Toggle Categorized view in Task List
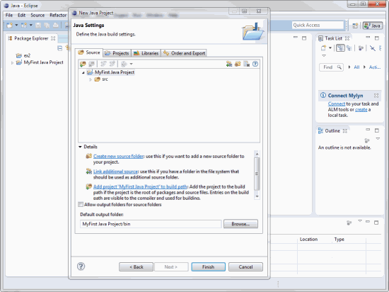 click(340, 47)
